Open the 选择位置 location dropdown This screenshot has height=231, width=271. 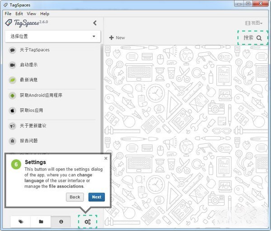tap(53, 37)
